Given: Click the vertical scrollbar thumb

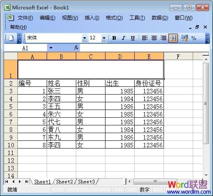Looking at the screenshot, I should [x=206, y=103].
